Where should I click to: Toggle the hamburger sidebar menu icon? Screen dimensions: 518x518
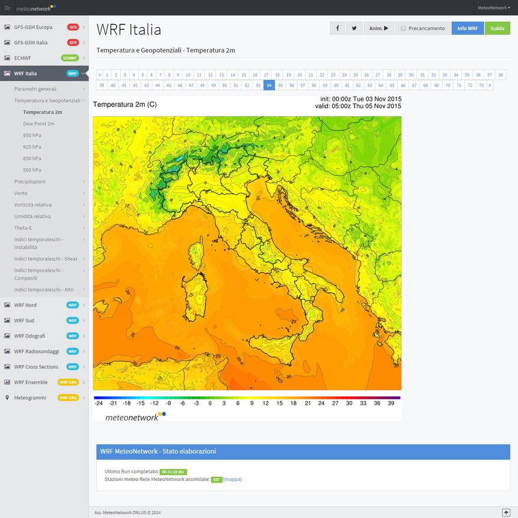[7, 8]
